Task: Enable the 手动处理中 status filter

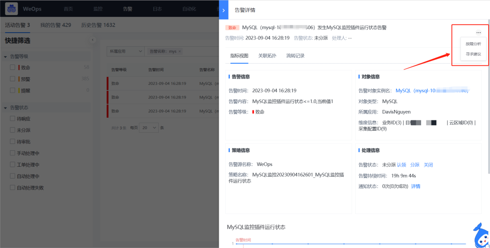Action: pyautogui.click(x=13, y=153)
